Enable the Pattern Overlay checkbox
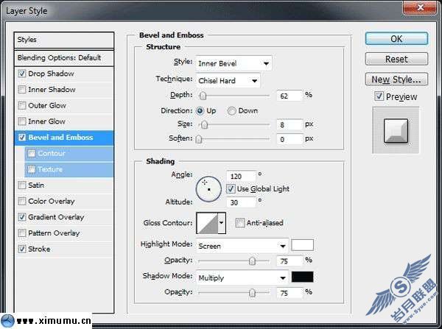Image resolution: width=442 pixels, height=329 pixels. 21,233
